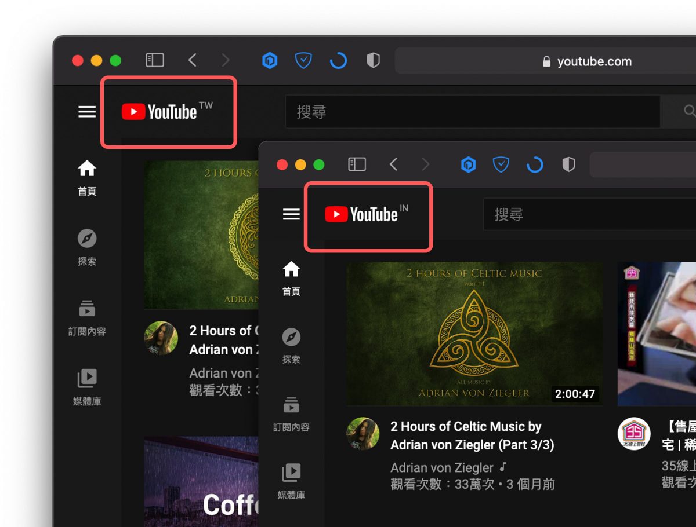
Task: Click YouTube TW logo in back window
Action: [x=167, y=112]
